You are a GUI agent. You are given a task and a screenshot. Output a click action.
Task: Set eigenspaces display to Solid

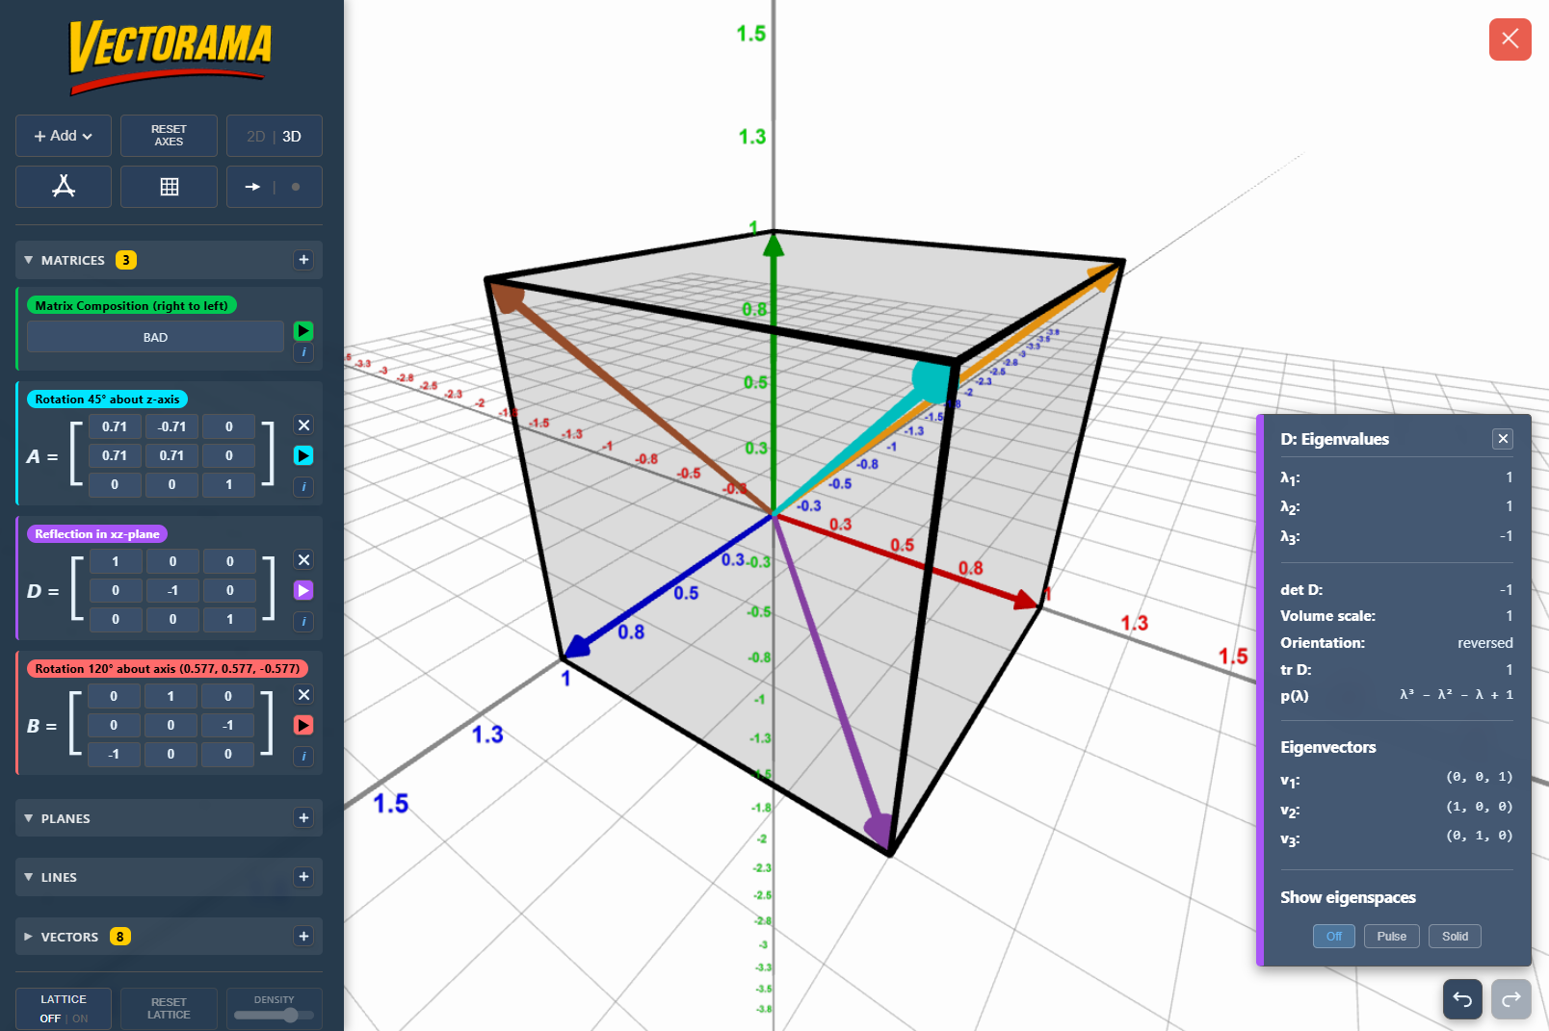(x=1455, y=937)
